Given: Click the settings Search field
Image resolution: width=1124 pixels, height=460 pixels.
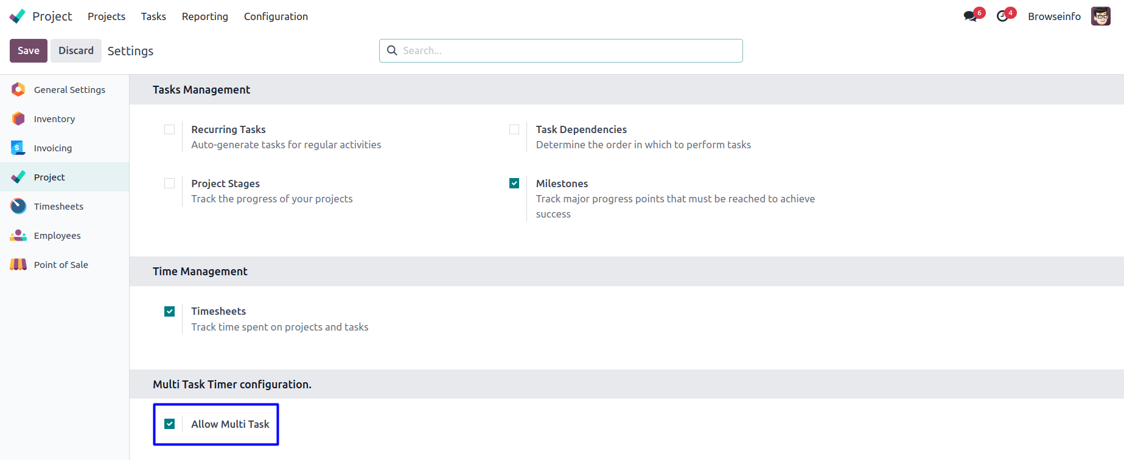Looking at the screenshot, I should pyautogui.click(x=569, y=51).
